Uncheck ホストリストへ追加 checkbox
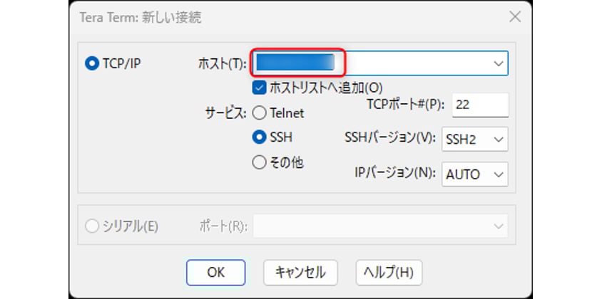602x299 pixels. [x=259, y=88]
